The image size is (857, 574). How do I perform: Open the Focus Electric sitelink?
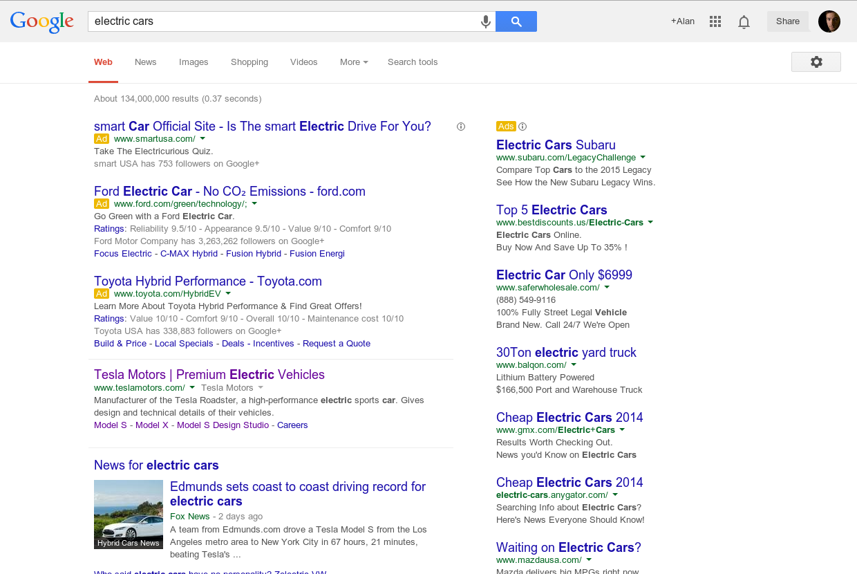(123, 254)
